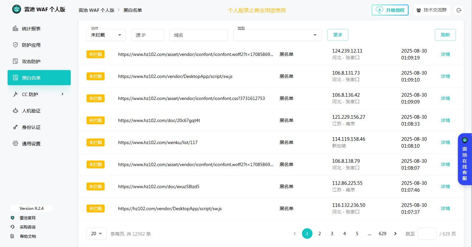Click URL https://www.hz102.com/doc/20c67gqt4t

click(159, 120)
